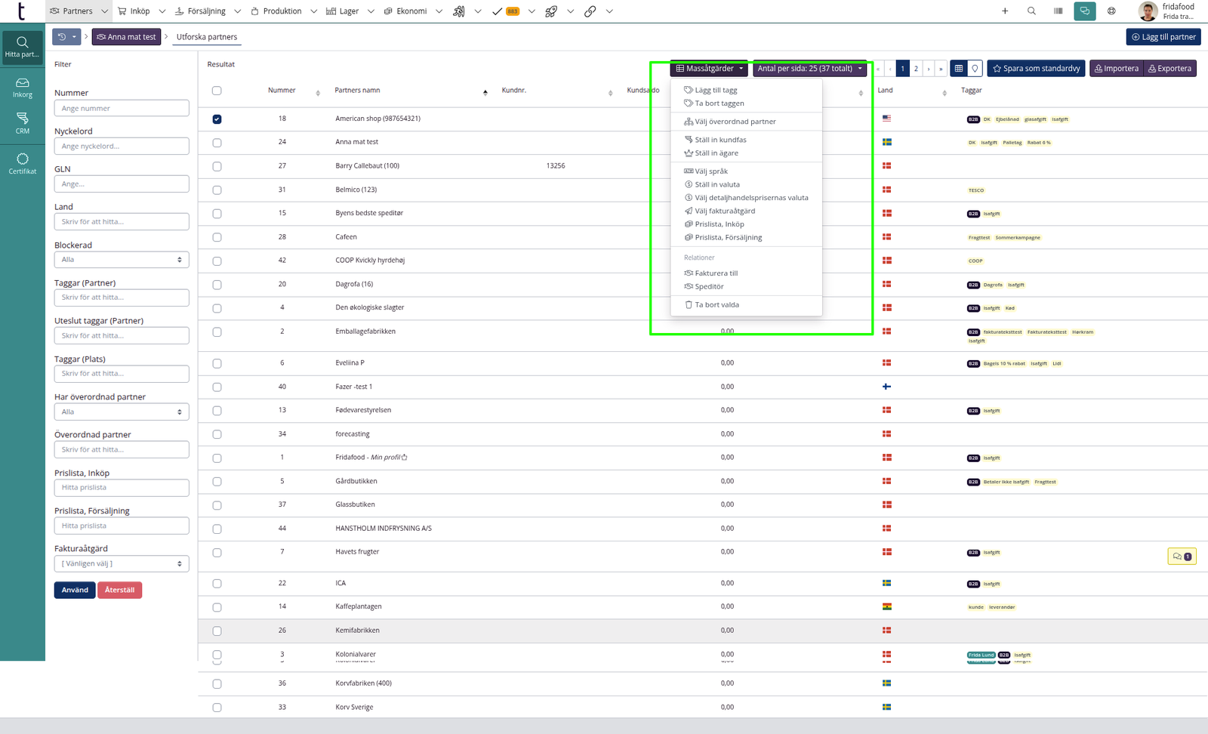
Task: Go to results page 2
Action: pos(916,69)
